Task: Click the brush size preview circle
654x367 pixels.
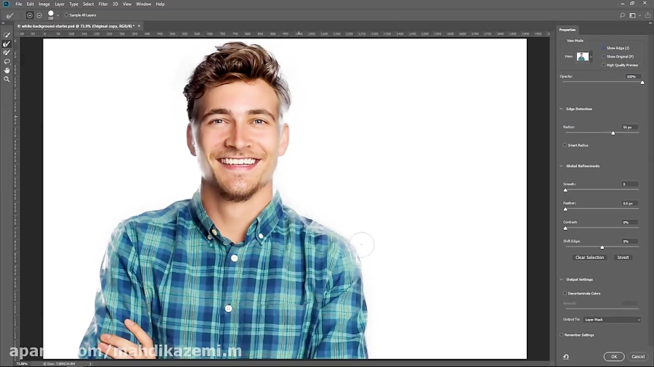Action: tap(51, 14)
